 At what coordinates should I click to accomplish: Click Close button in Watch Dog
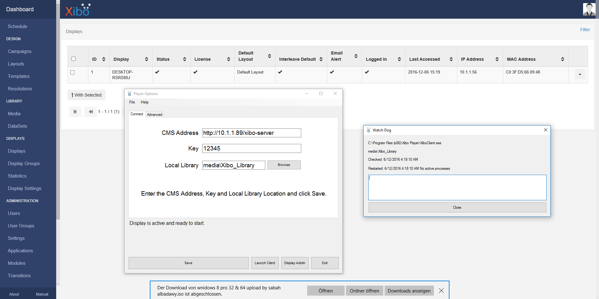457,207
